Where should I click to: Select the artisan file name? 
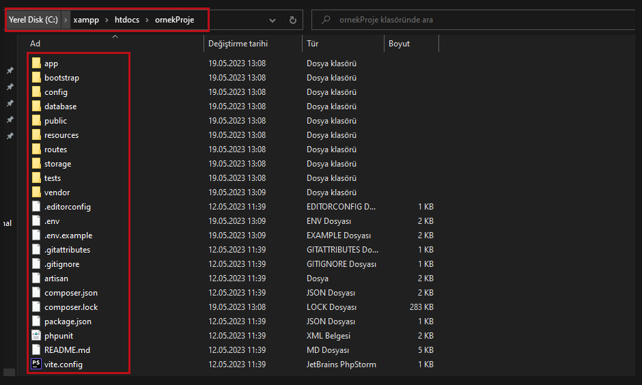pyautogui.click(x=56, y=279)
